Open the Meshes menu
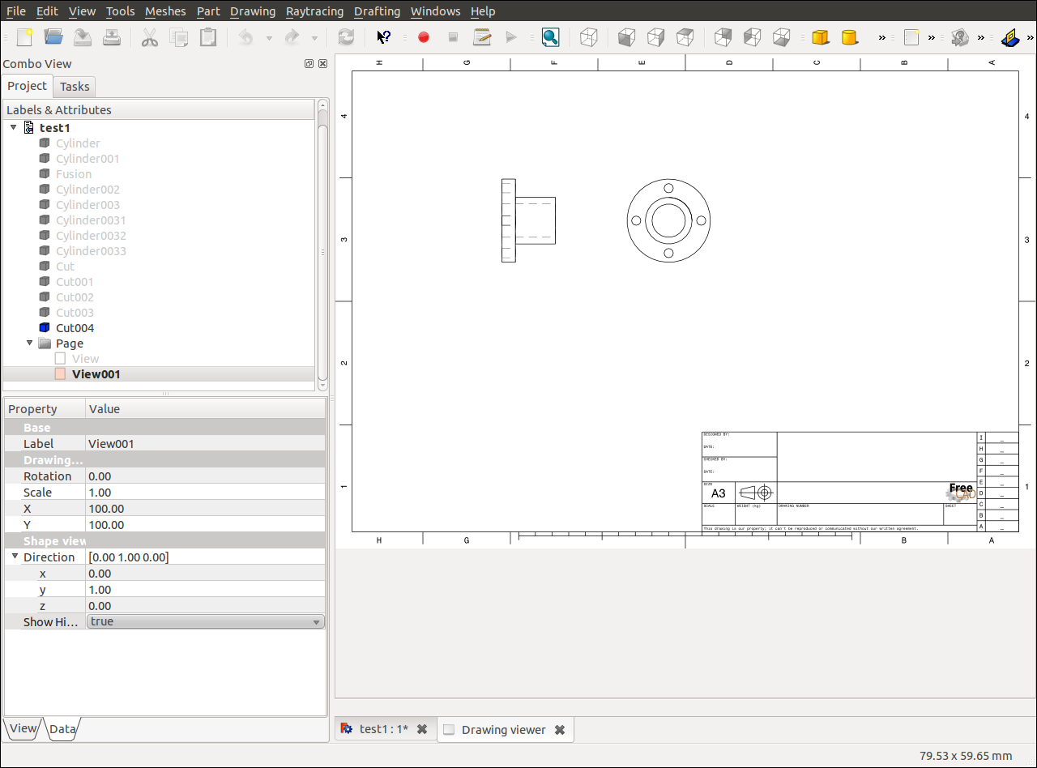 165,11
